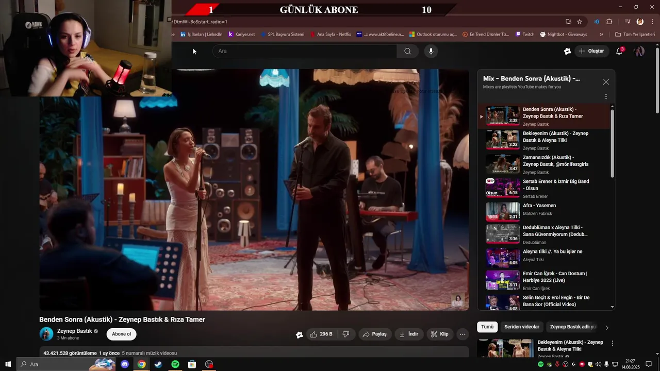Open options for Bekleyenim recommended video
Screen dimensions: 660x371
pos(613,343)
